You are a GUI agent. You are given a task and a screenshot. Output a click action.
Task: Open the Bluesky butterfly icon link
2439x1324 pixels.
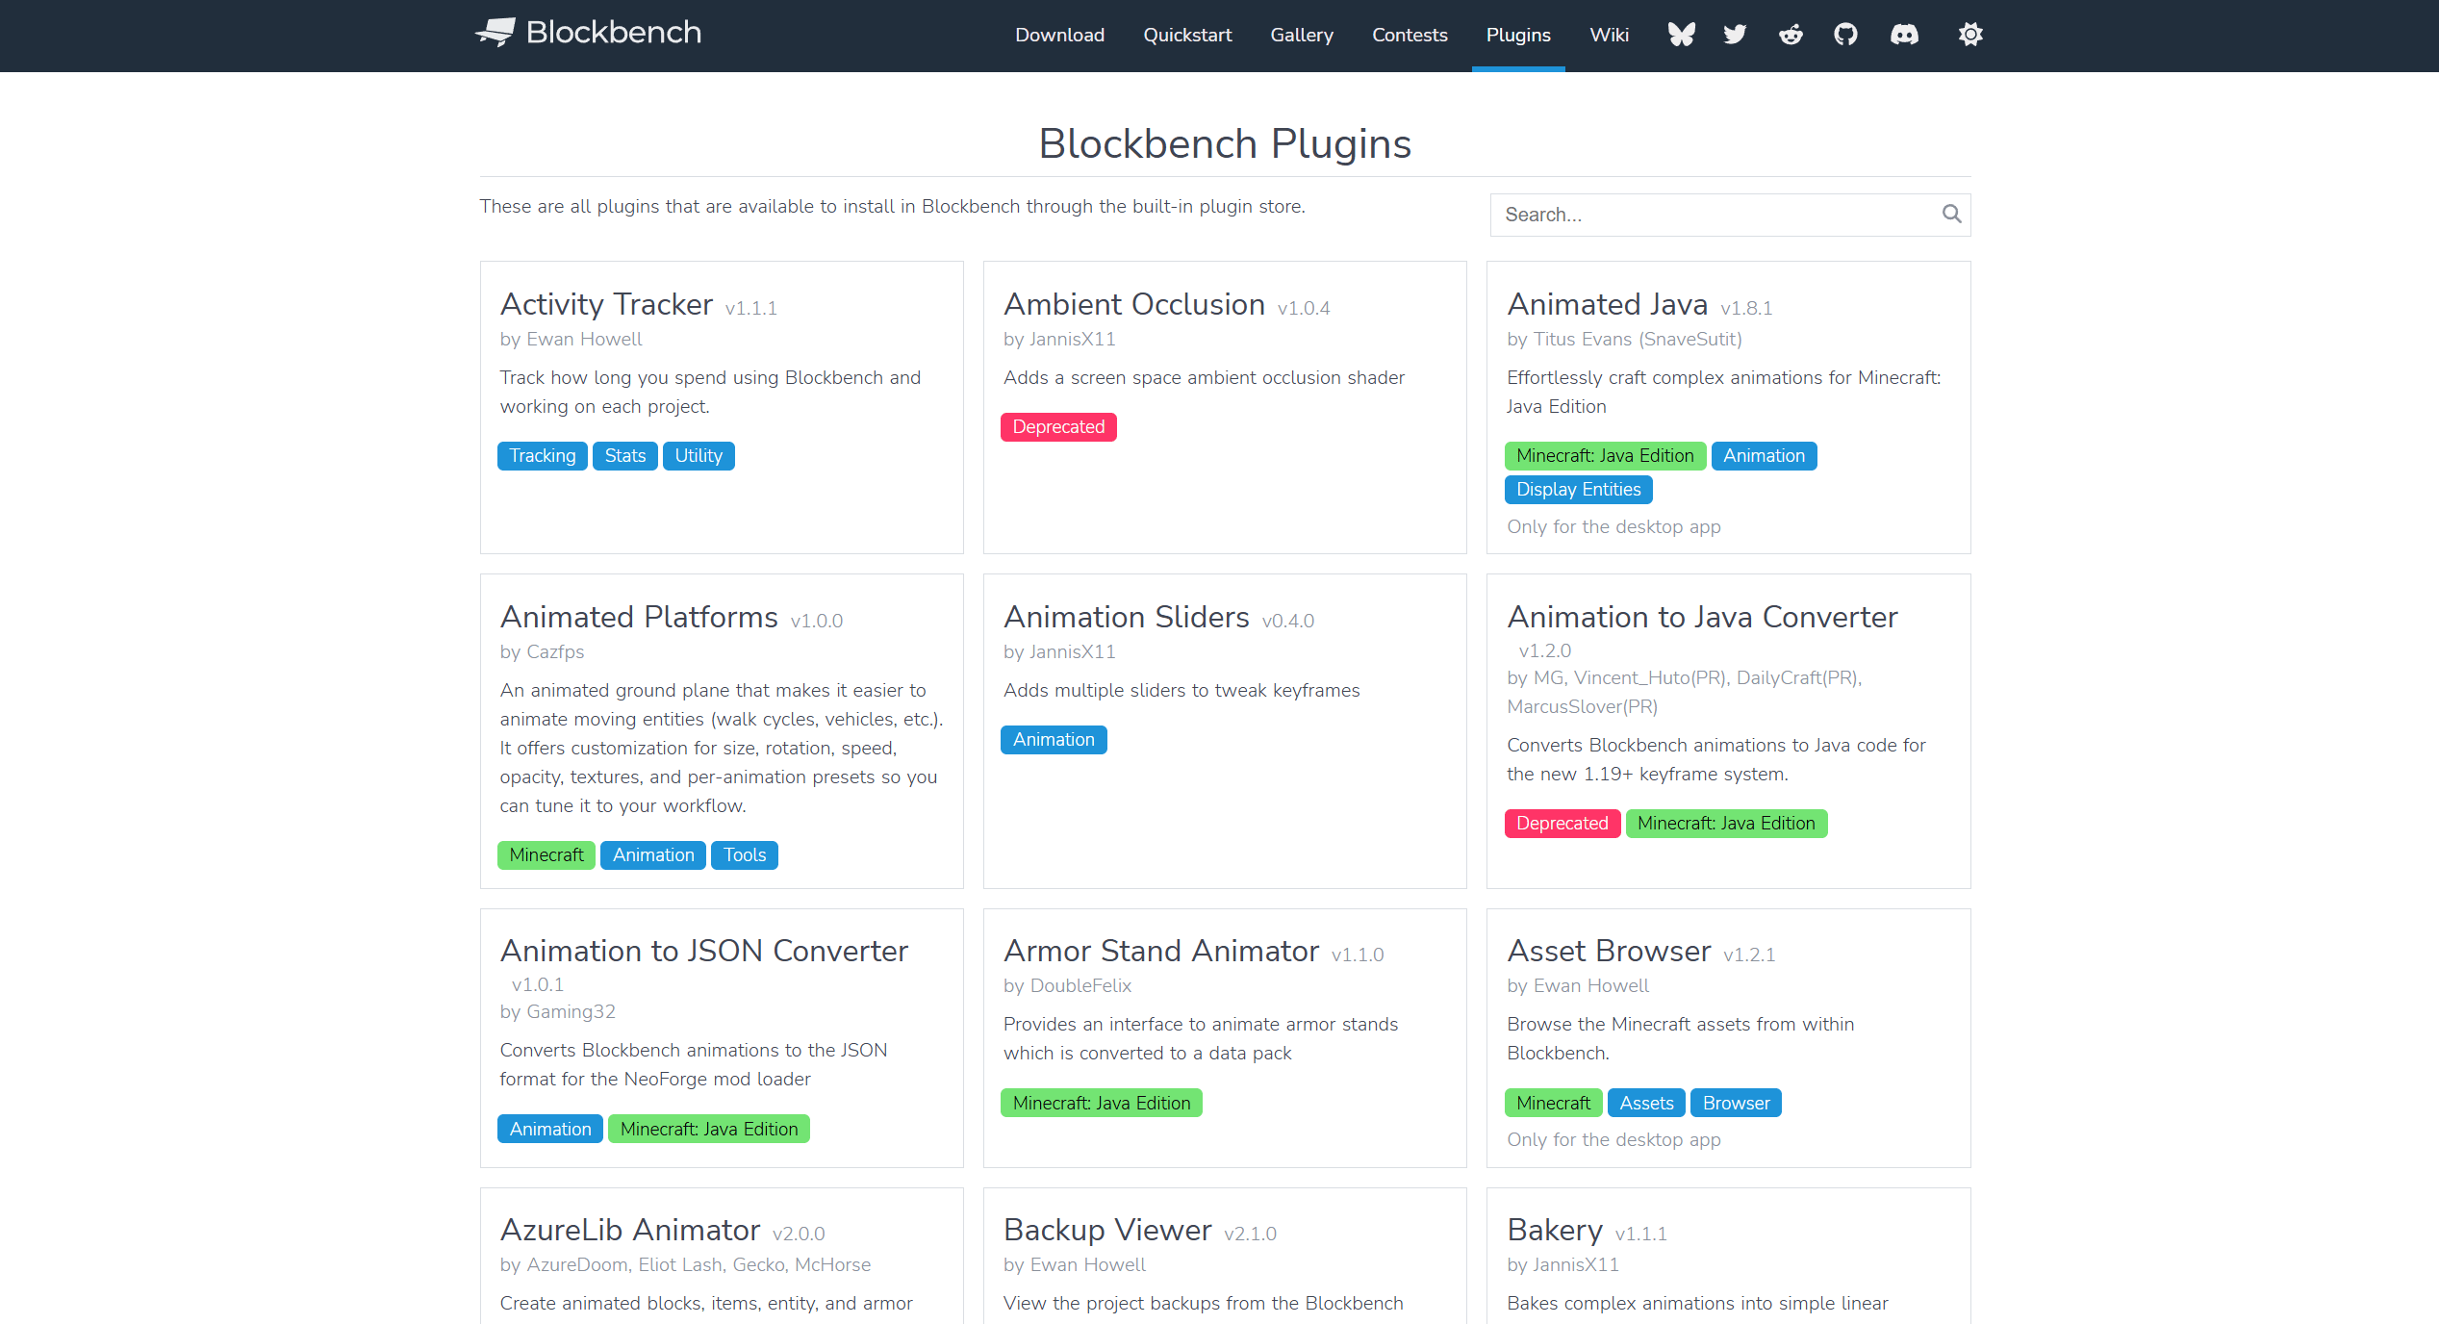[x=1681, y=35]
